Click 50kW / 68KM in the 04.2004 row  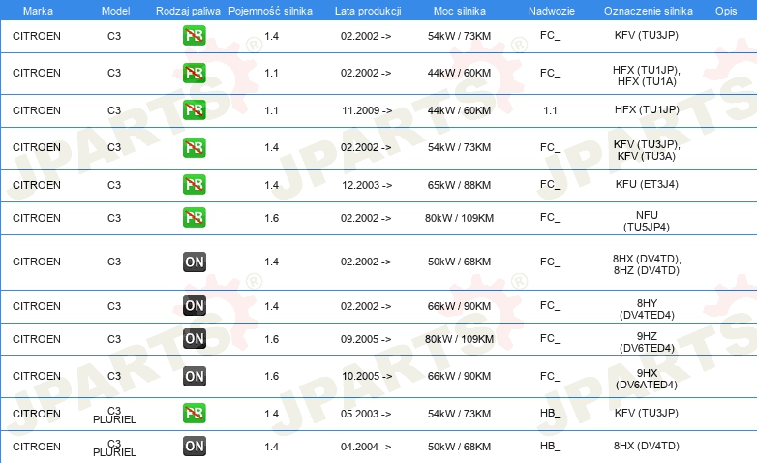(459, 447)
